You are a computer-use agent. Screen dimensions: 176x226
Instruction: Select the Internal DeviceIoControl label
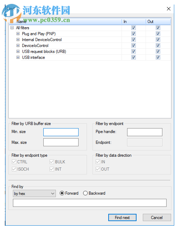42,39
